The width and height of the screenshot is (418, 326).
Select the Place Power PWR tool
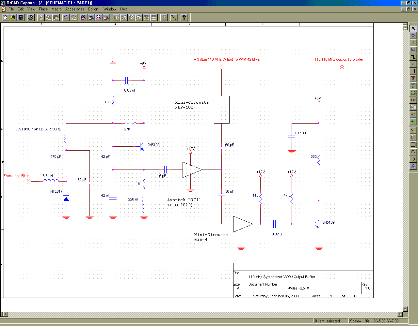pyautogui.click(x=413, y=78)
